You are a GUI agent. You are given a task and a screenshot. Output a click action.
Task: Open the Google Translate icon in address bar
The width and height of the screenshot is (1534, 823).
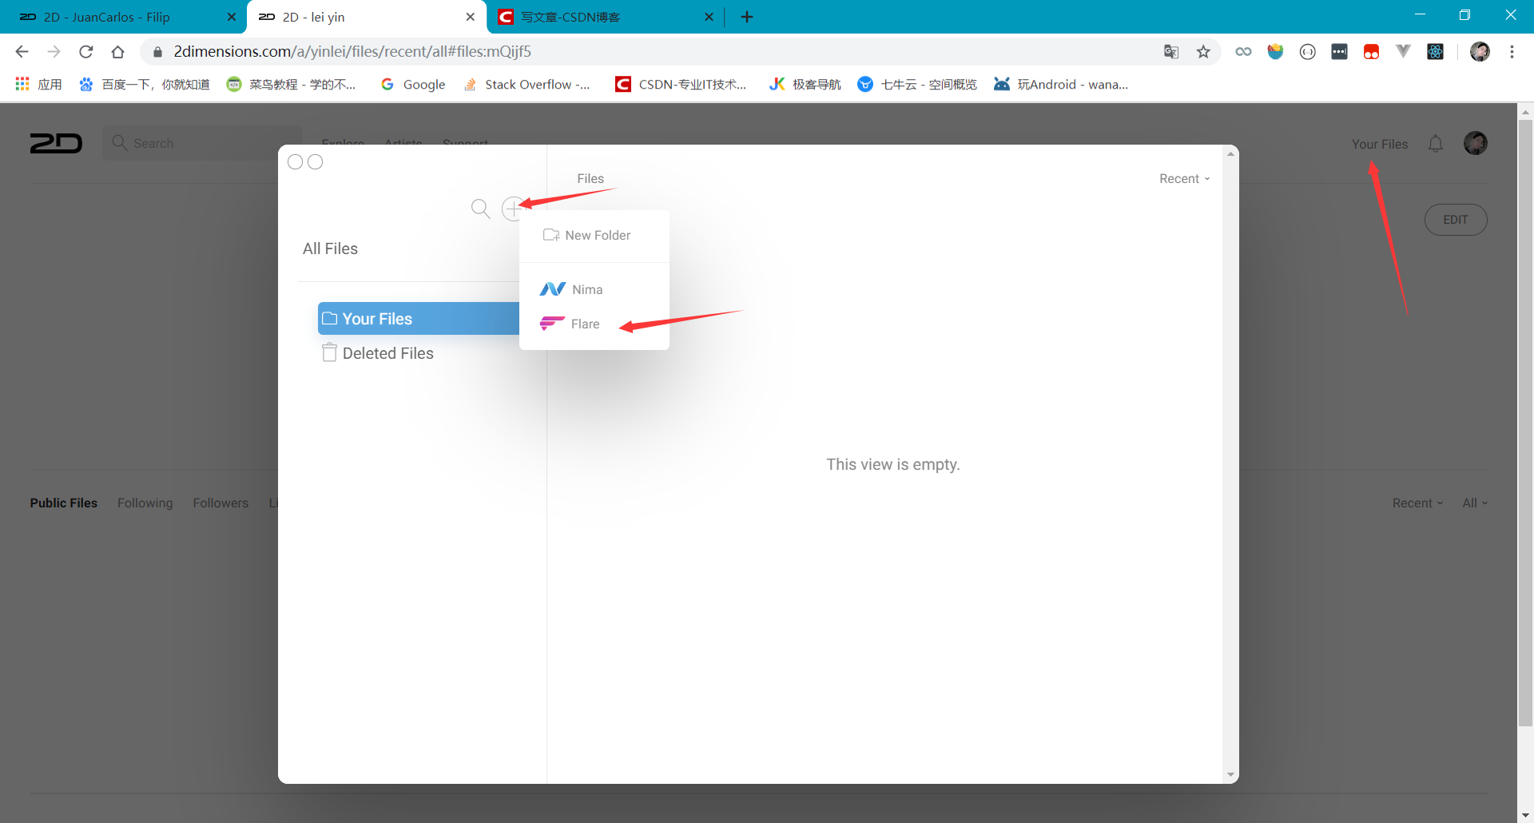coord(1170,51)
